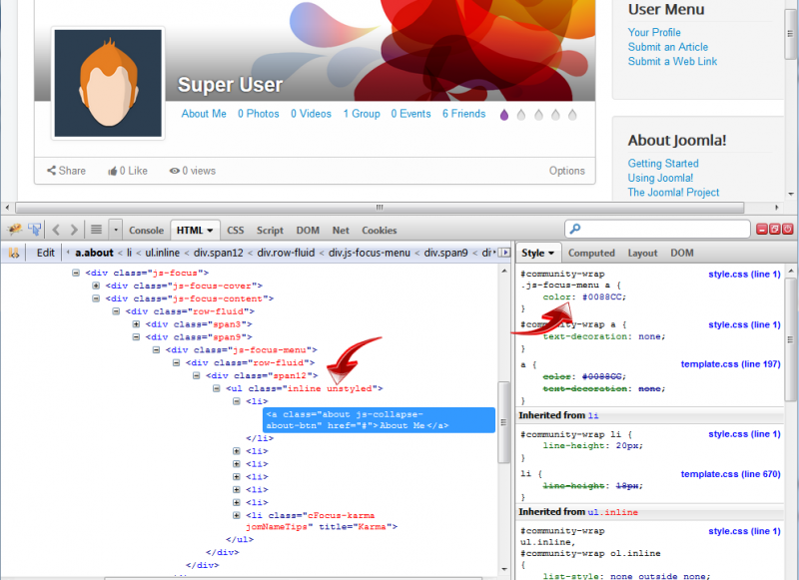This screenshot has height=580, width=799.
Task: Open Your Profile in User Menu
Action: [654, 32]
